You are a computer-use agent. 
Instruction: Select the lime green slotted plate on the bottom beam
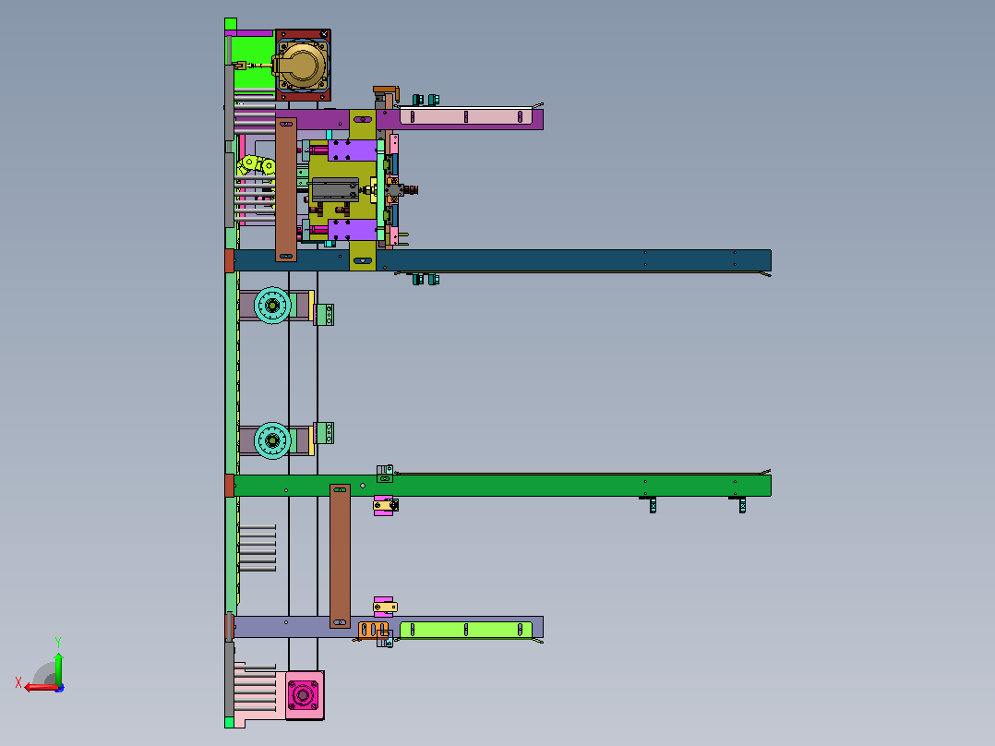[x=466, y=629]
